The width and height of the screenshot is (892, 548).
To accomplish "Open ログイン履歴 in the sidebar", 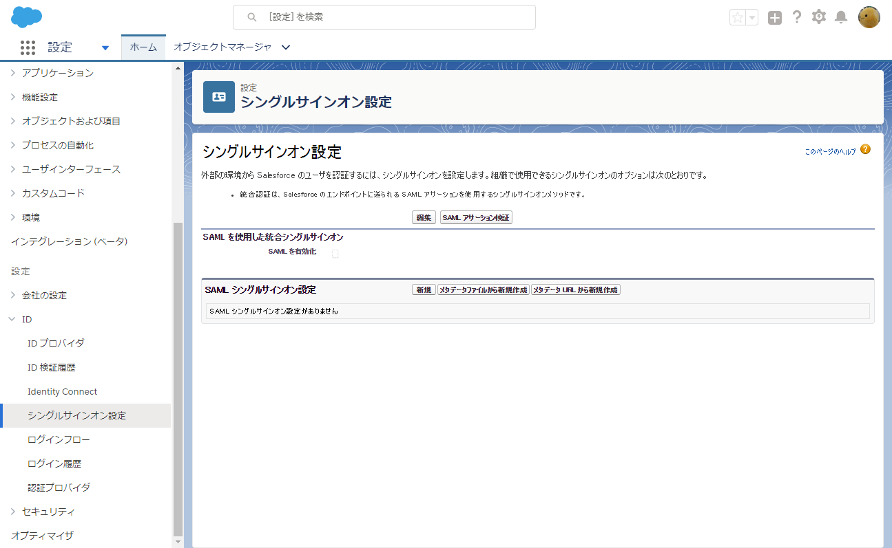I will (54, 463).
